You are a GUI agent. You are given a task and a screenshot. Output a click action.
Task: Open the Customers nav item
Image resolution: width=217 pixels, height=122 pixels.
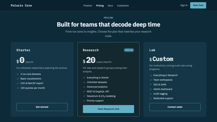pos(123,6)
